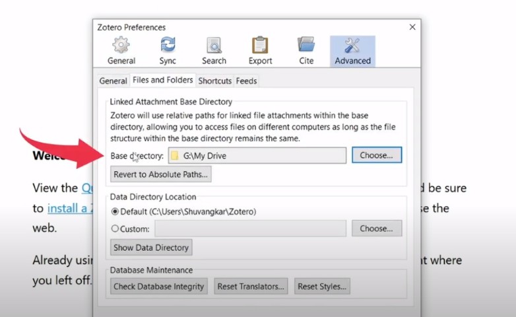The height and width of the screenshot is (317, 516).
Task: Click Revert to Absolute Paths button
Action: (161, 174)
